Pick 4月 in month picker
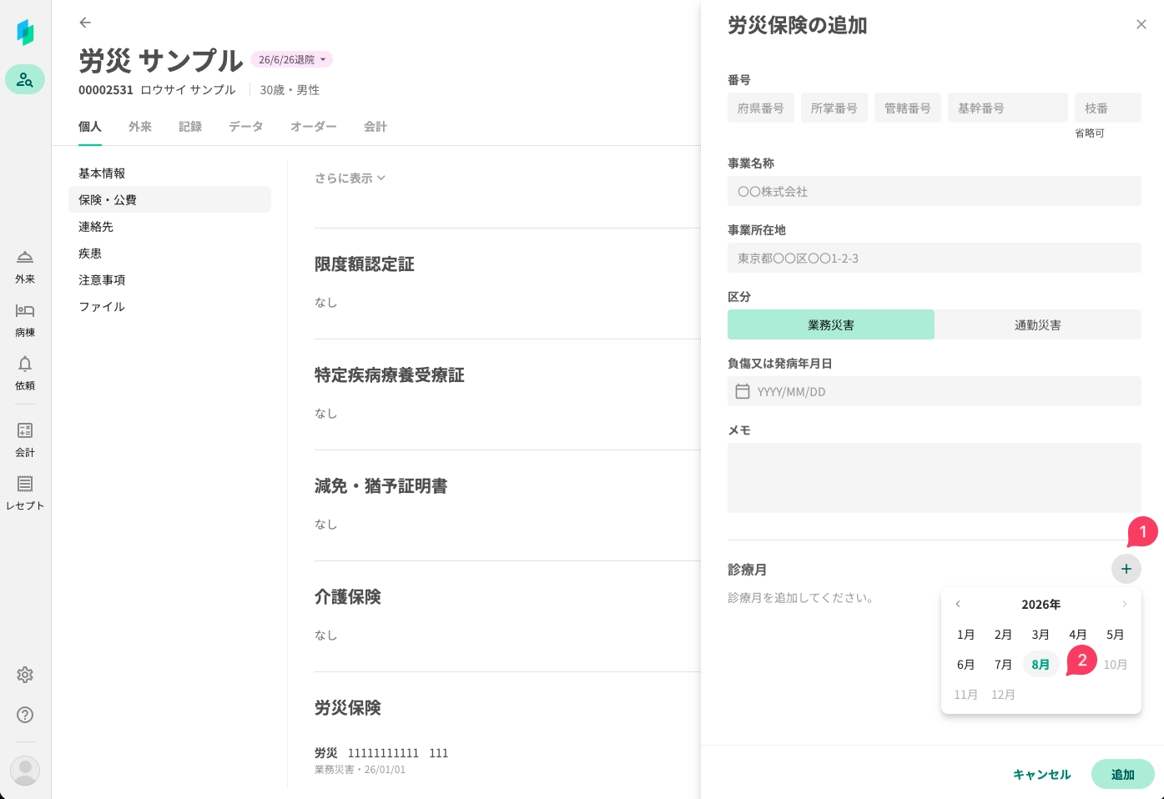 click(x=1078, y=634)
